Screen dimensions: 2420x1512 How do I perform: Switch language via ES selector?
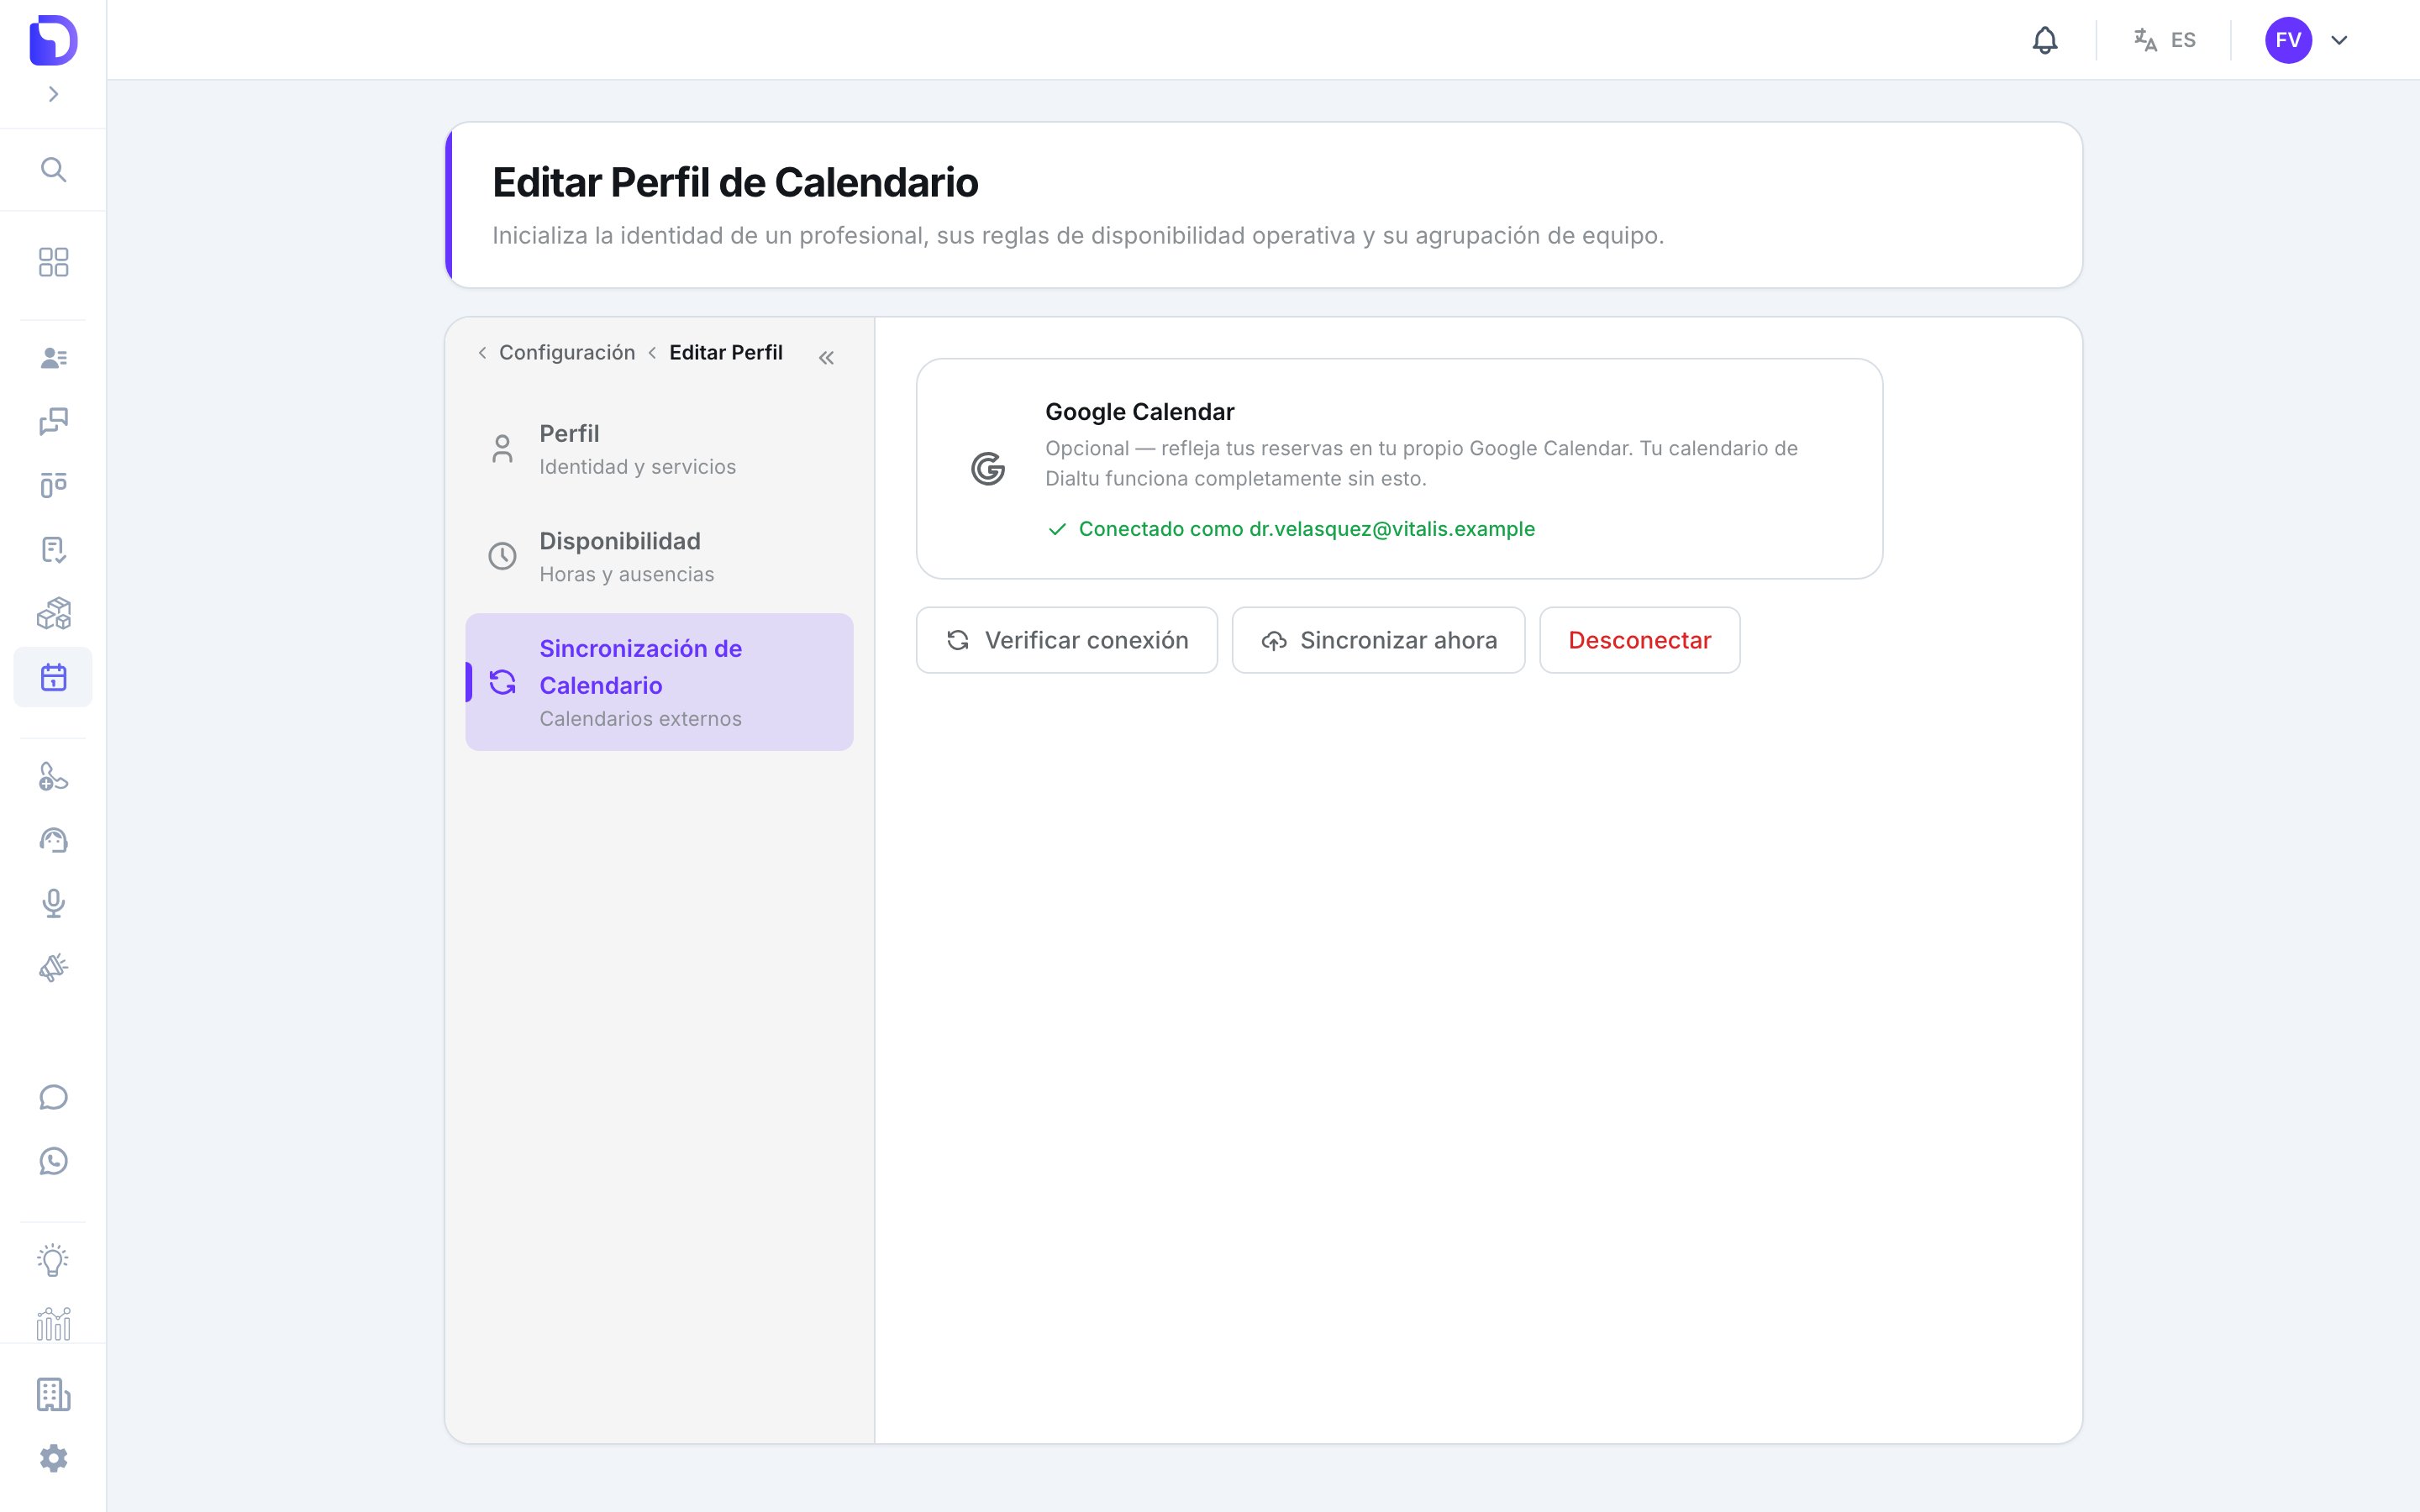[2164, 40]
